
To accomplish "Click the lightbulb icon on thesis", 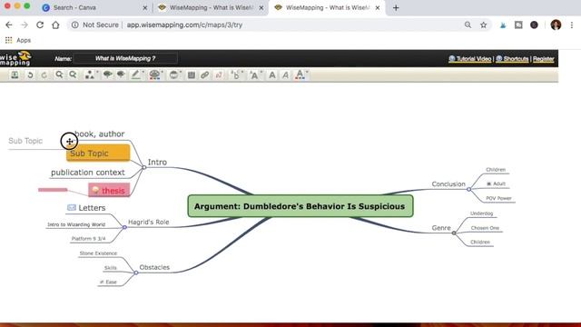I will tap(95, 190).
